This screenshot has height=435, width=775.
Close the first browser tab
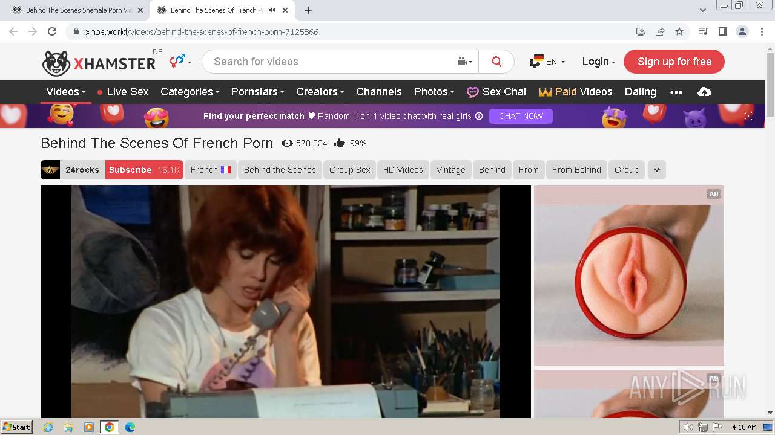tap(140, 10)
